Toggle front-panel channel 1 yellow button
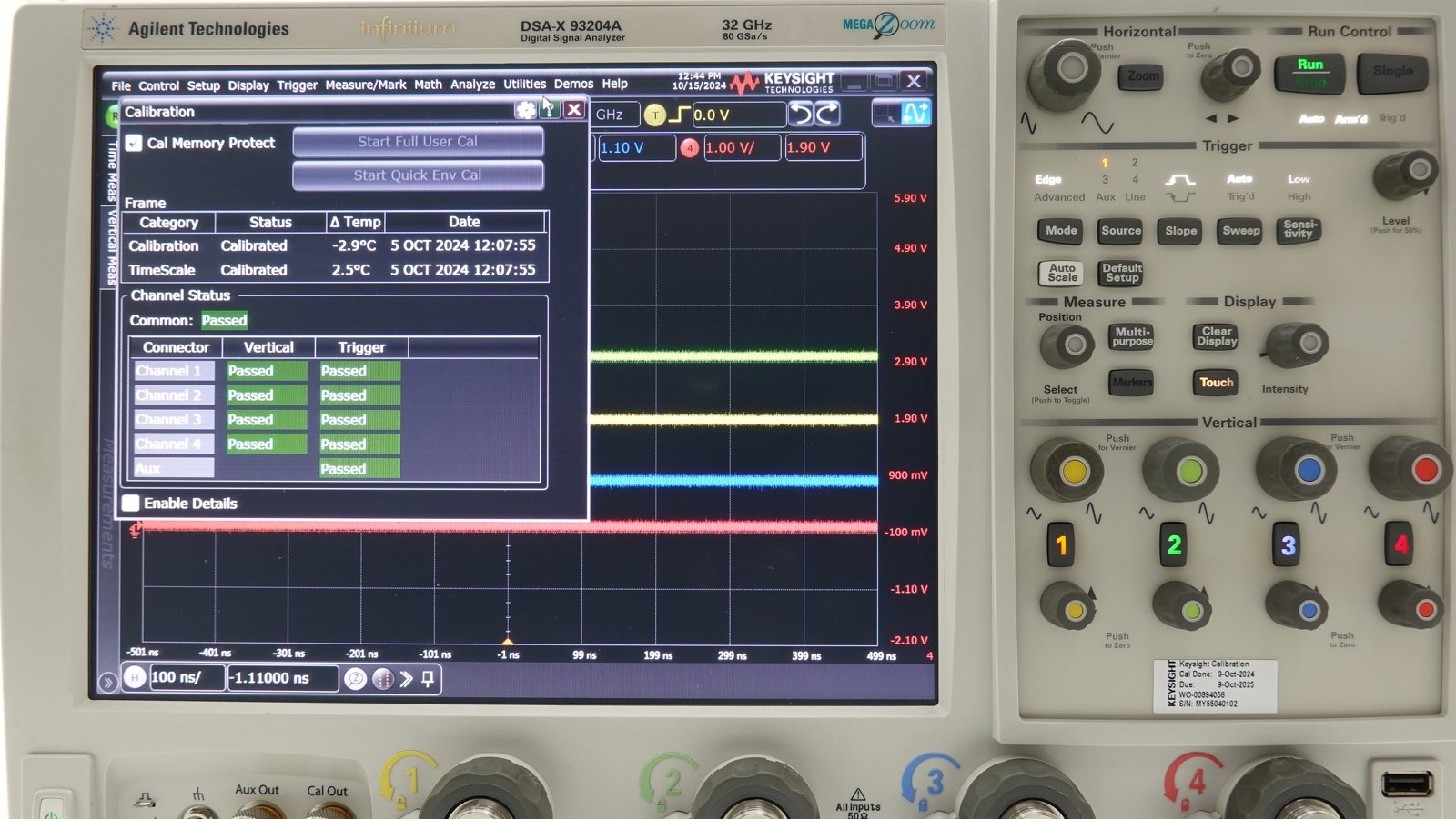Screen dimensions: 1456x819 [1061, 544]
